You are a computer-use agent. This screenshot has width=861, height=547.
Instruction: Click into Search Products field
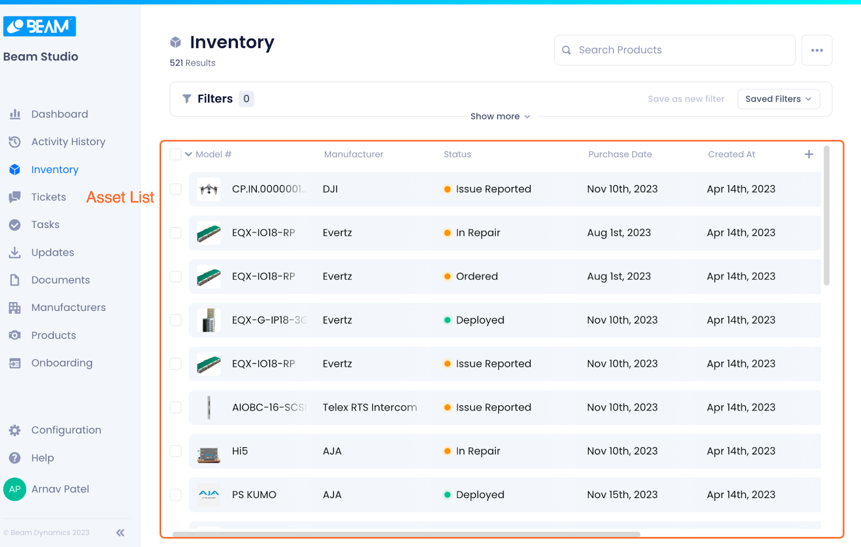(x=675, y=50)
